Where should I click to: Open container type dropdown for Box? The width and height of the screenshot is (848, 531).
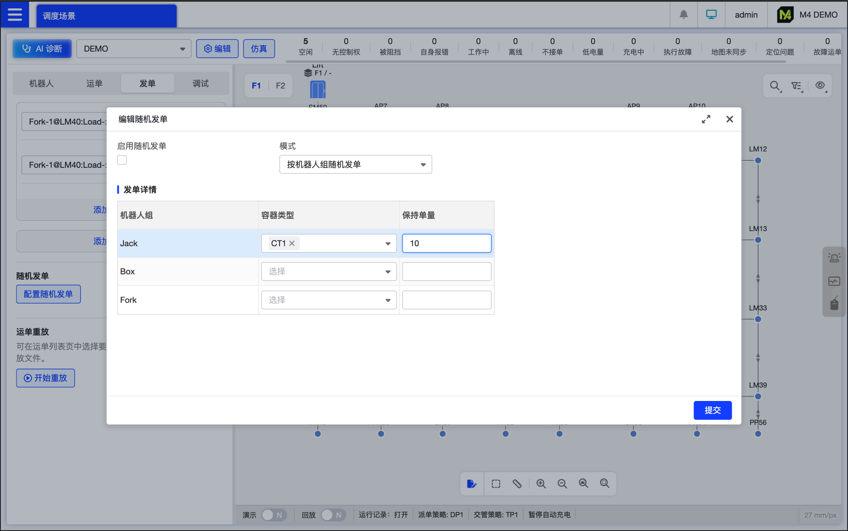click(x=329, y=271)
